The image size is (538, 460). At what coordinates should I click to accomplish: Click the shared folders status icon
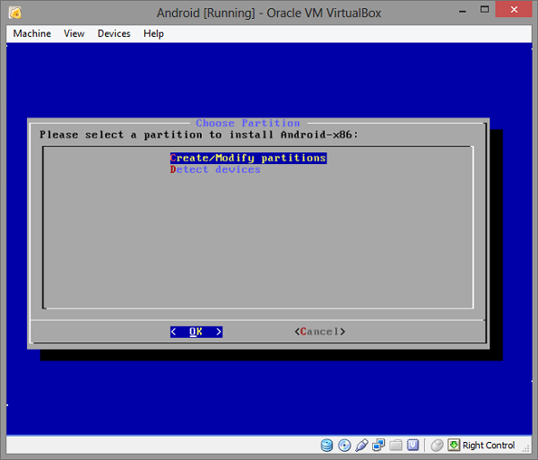point(395,446)
